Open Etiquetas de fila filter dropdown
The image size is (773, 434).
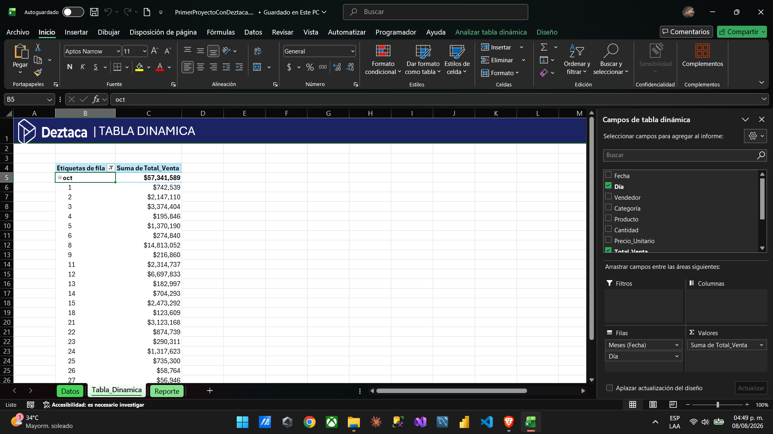coord(111,168)
